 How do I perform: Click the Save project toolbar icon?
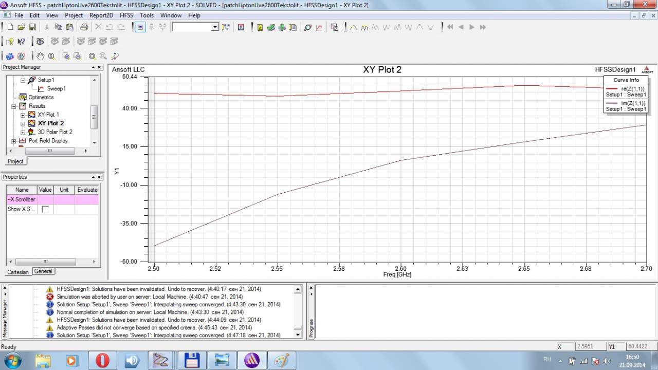pyautogui.click(x=32, y=27)
